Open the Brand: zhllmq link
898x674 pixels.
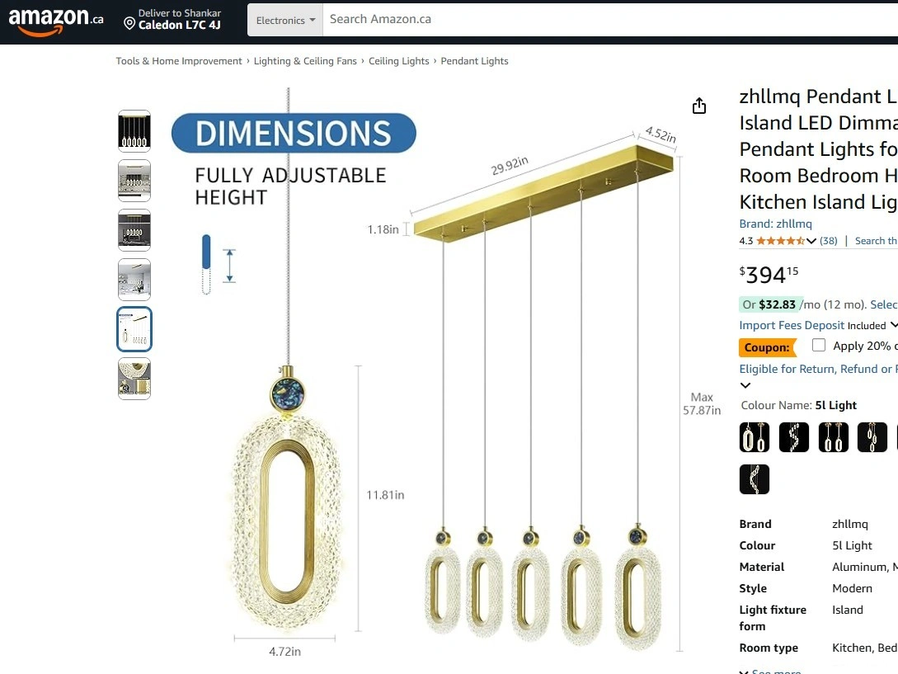click(x=775, y=224)
